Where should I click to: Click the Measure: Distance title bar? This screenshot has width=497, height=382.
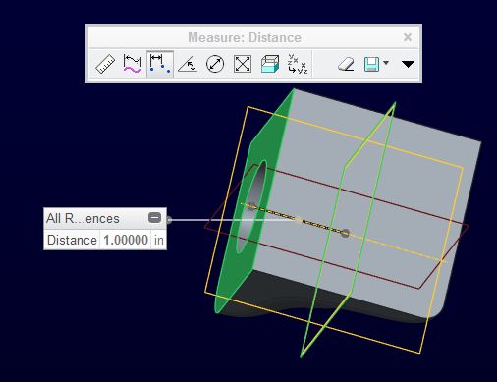coord(245,37)
